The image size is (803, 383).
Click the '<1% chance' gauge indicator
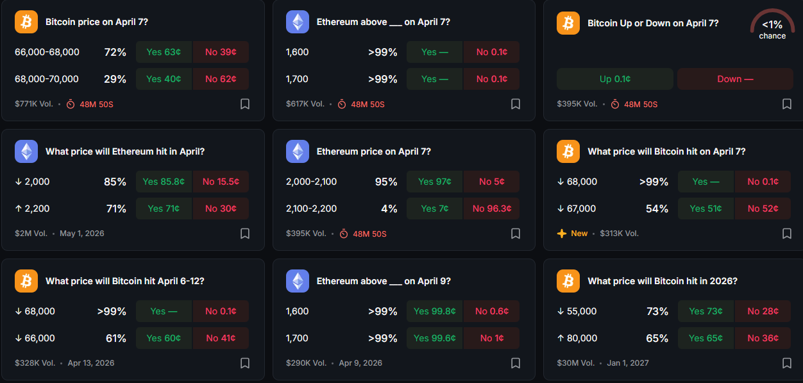[772, 26]
